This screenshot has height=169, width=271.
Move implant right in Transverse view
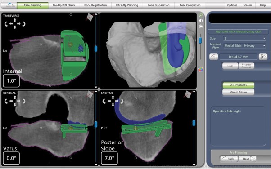click(x=18, y=24)
